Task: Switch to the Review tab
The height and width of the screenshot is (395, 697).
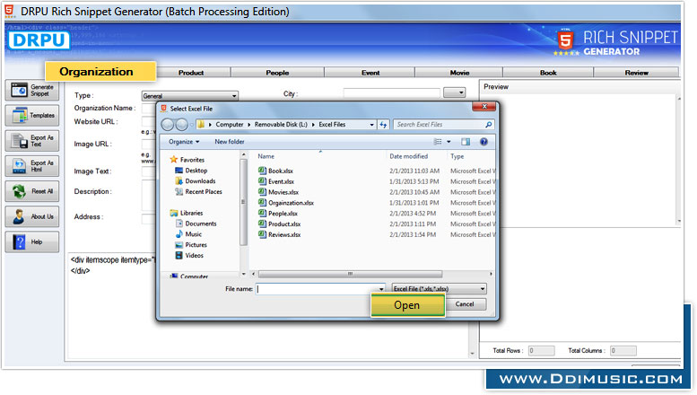Action: [636, 73]
